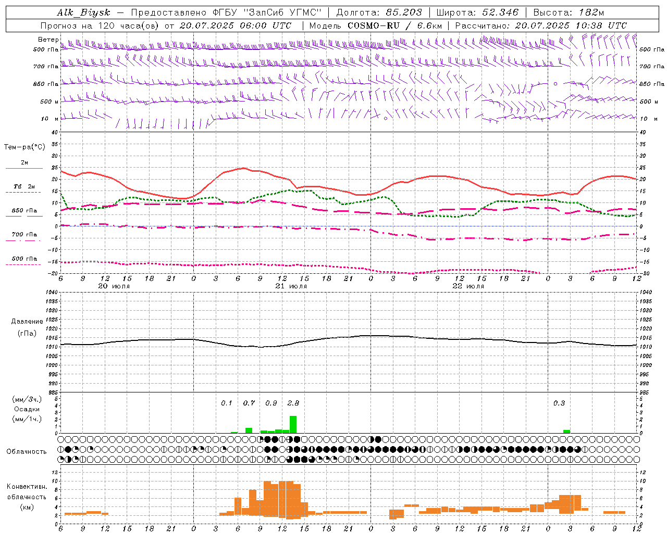Screen dimensions: 667x533
Task: Click the latitude value Широта: 52.346
Action: [x=477, y=13]
